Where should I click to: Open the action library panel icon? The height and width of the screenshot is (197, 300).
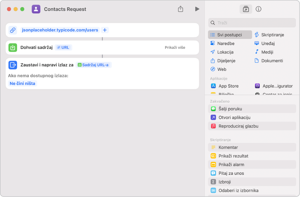tap(246, 9)
